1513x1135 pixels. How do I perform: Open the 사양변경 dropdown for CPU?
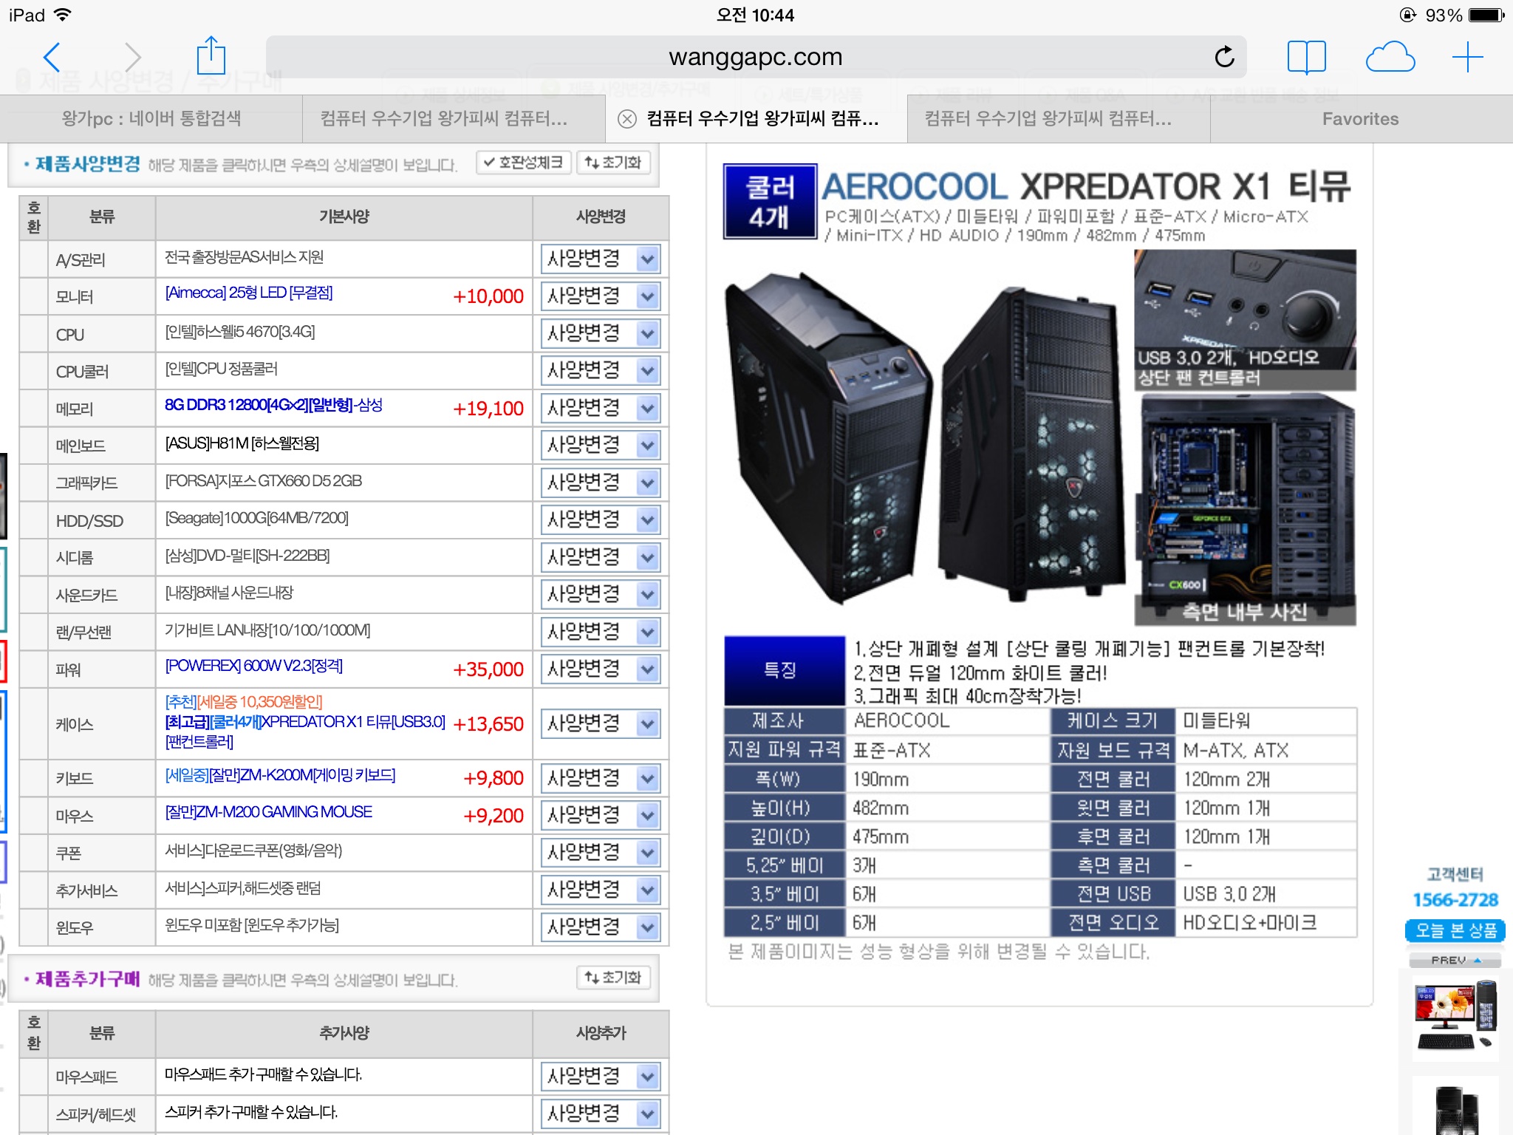[600, 334]
